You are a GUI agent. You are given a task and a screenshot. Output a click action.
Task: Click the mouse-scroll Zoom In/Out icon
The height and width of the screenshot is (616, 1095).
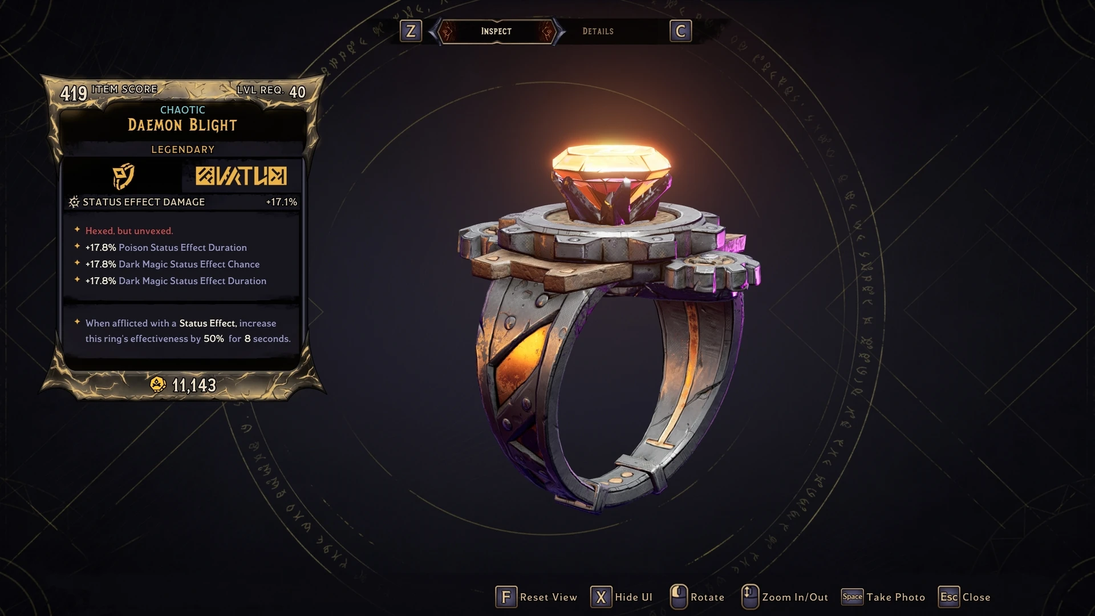749,597
